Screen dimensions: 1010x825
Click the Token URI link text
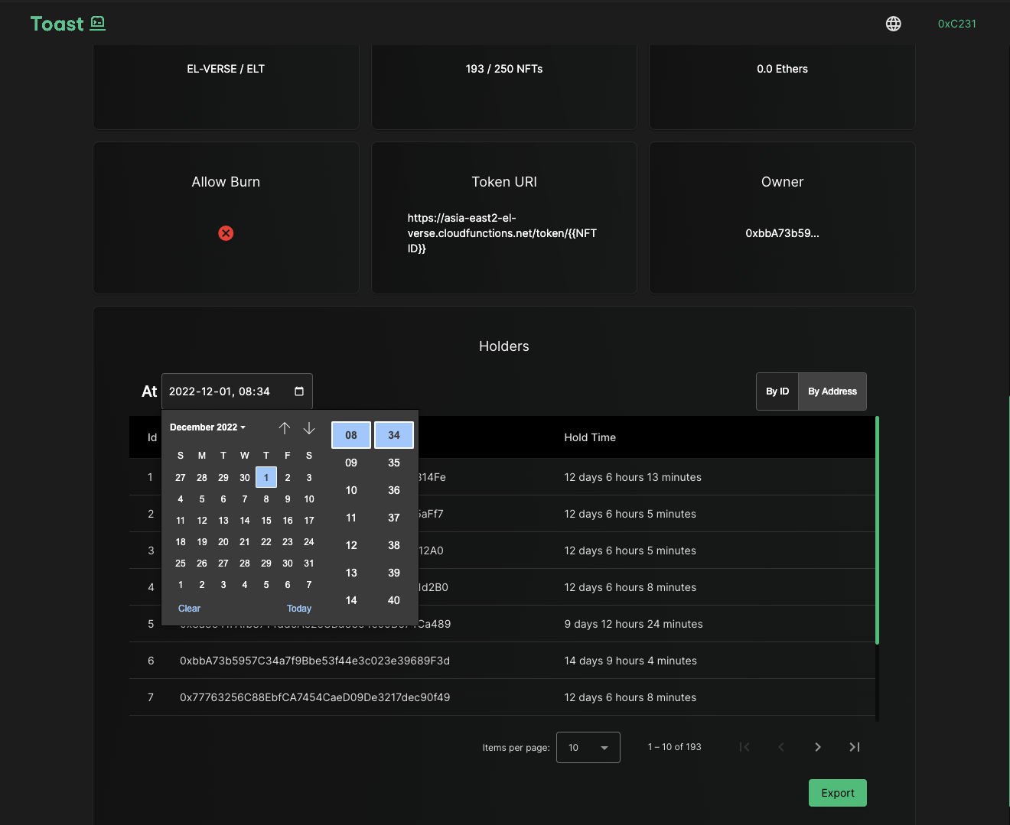(x=502, y=233)
